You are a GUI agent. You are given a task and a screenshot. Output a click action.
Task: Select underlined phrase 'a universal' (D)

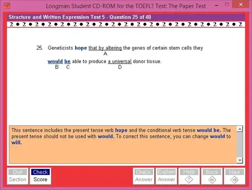coord(120,61)
